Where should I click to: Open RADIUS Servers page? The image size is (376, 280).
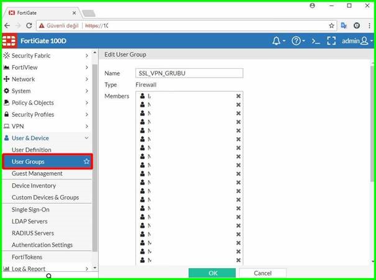[x=32, y=233]
